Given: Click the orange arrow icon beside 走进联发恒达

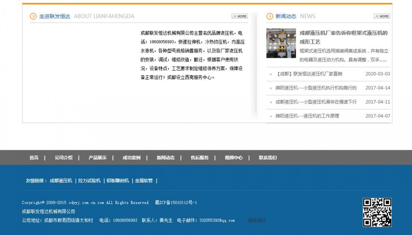Looking at the screenshot, I should 33,16.
